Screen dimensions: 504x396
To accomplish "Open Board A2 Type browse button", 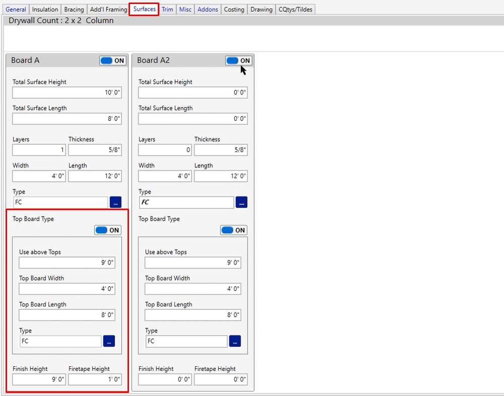I will pos(241,202).
